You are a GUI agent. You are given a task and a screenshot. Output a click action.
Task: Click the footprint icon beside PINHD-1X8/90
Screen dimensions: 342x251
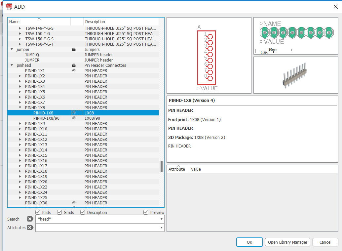[73, 118]
